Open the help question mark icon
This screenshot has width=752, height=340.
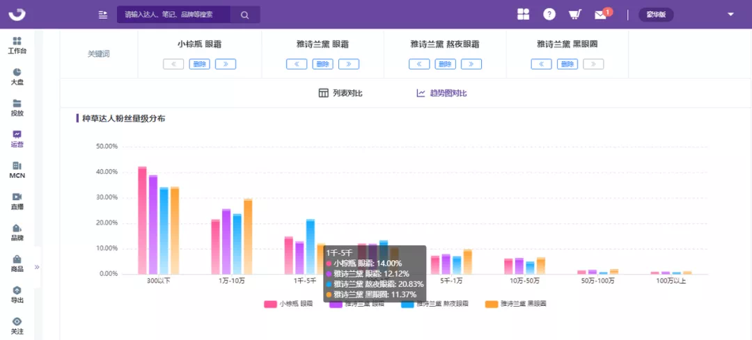click(x=549, y=15)
